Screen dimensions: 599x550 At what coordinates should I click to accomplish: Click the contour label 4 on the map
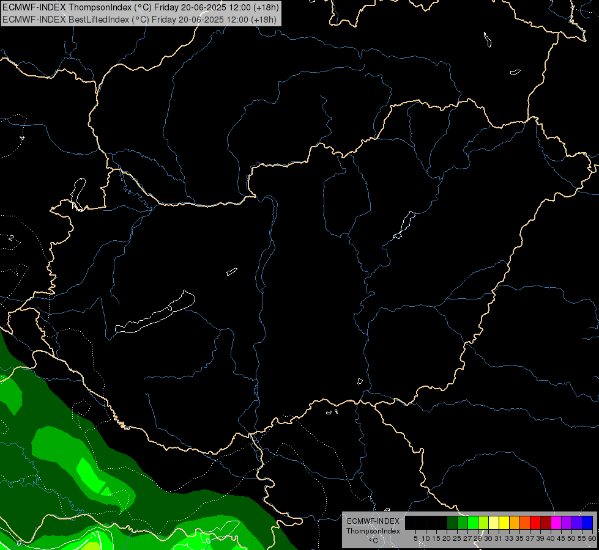pos(23,138)
